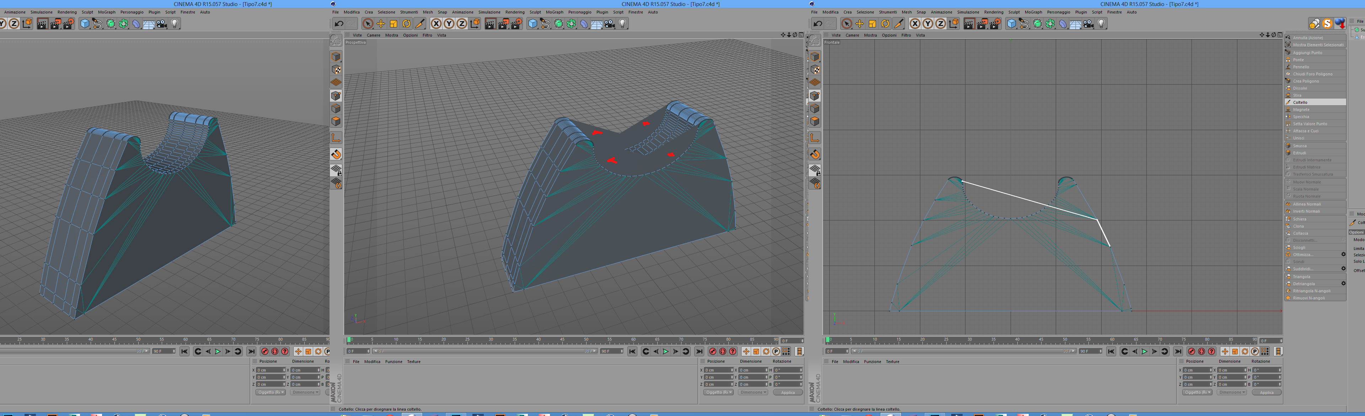The width and height of the screenshot is (1365, 416).
Task: Toggle Z axis lock above Prospettiva viewport
Action: 462,24
